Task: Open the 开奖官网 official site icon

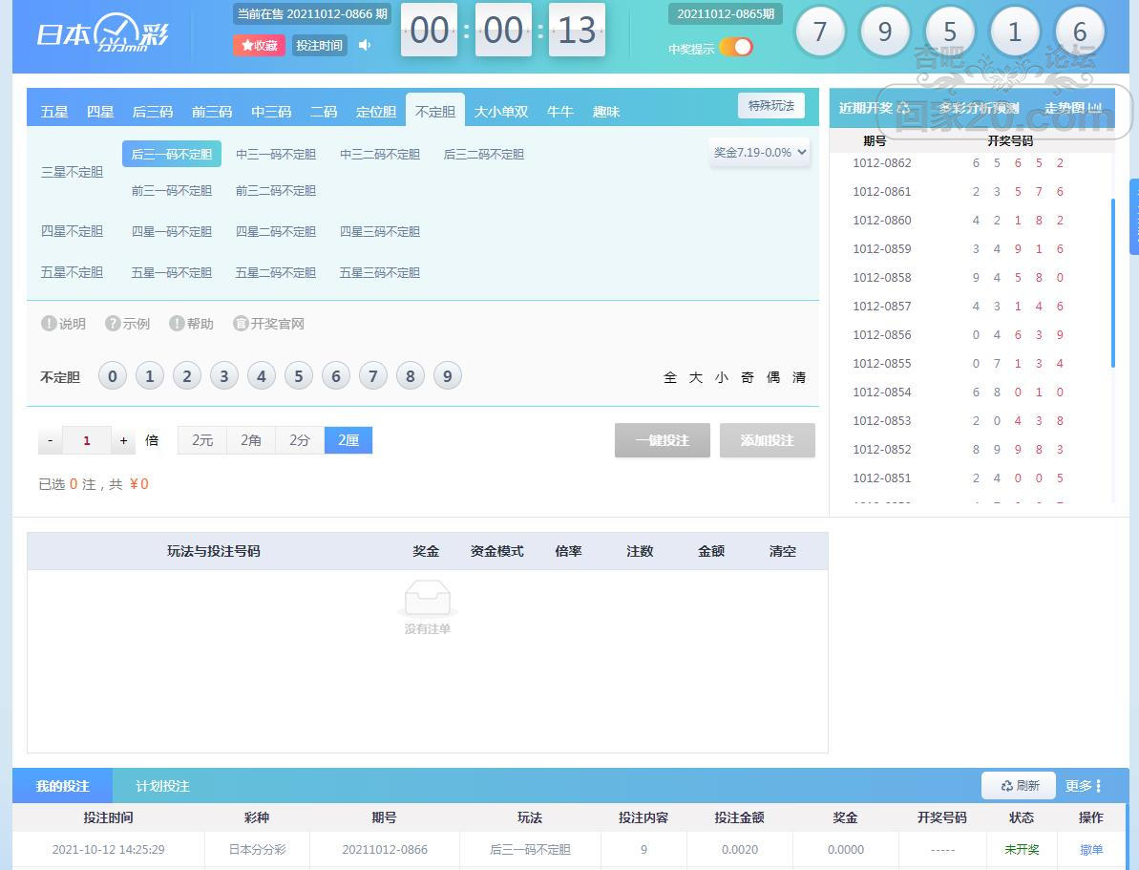Action: [241, 324]
